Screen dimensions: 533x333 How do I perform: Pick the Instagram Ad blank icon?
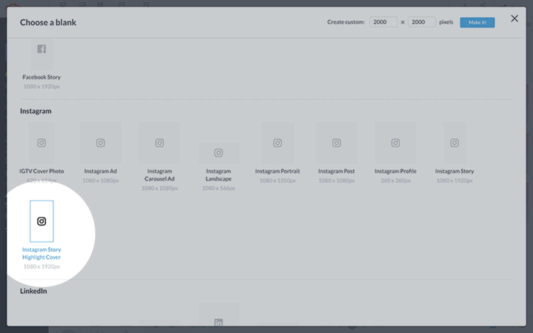[101, 143]
